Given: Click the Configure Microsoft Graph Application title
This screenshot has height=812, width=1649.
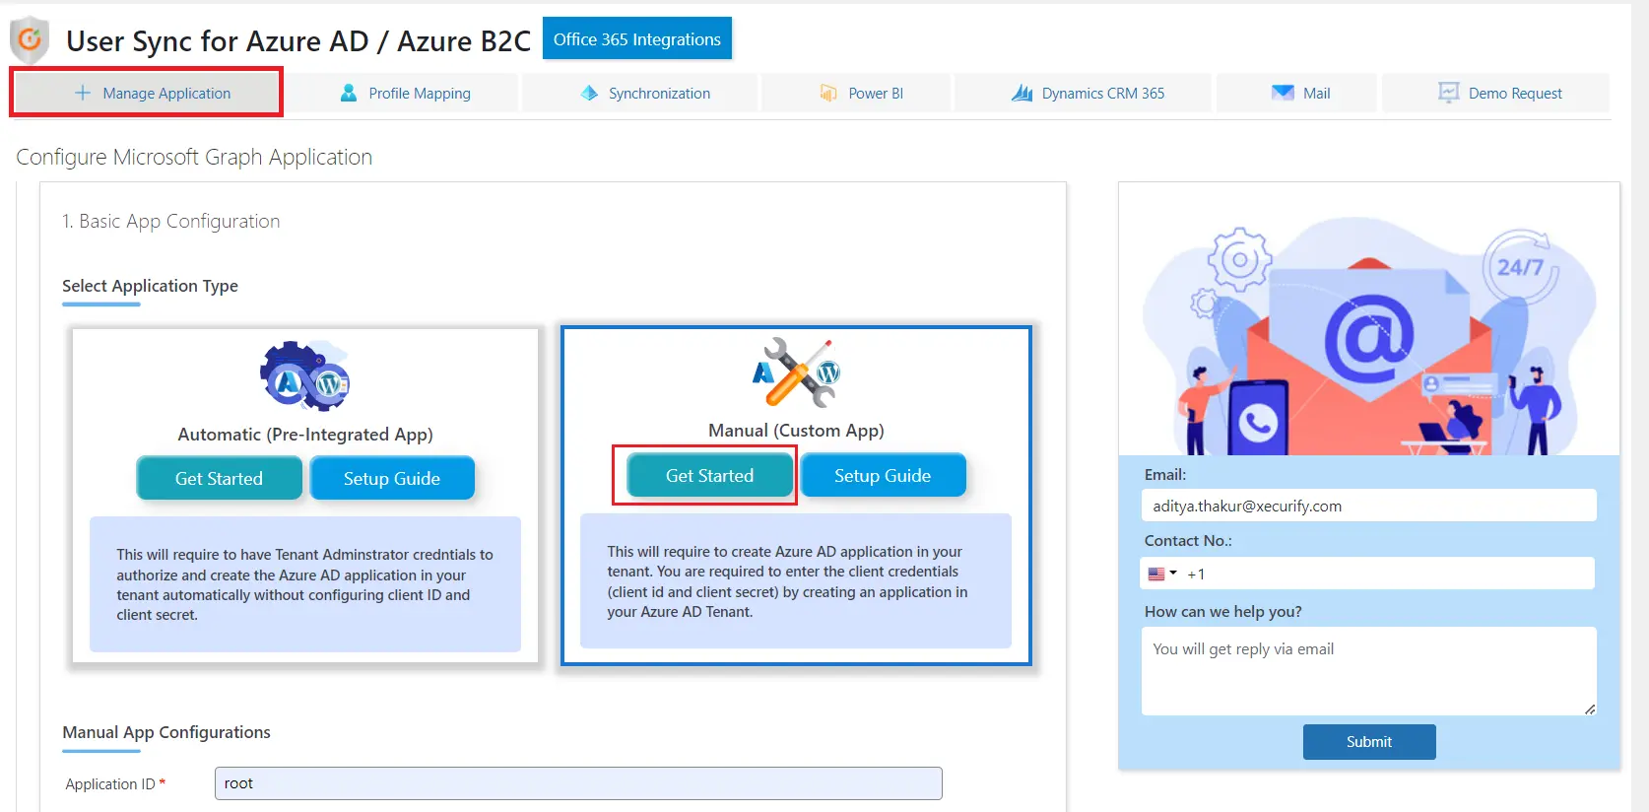Looking at the screenshot, I should pyautogui.click(x=194, y=157).
